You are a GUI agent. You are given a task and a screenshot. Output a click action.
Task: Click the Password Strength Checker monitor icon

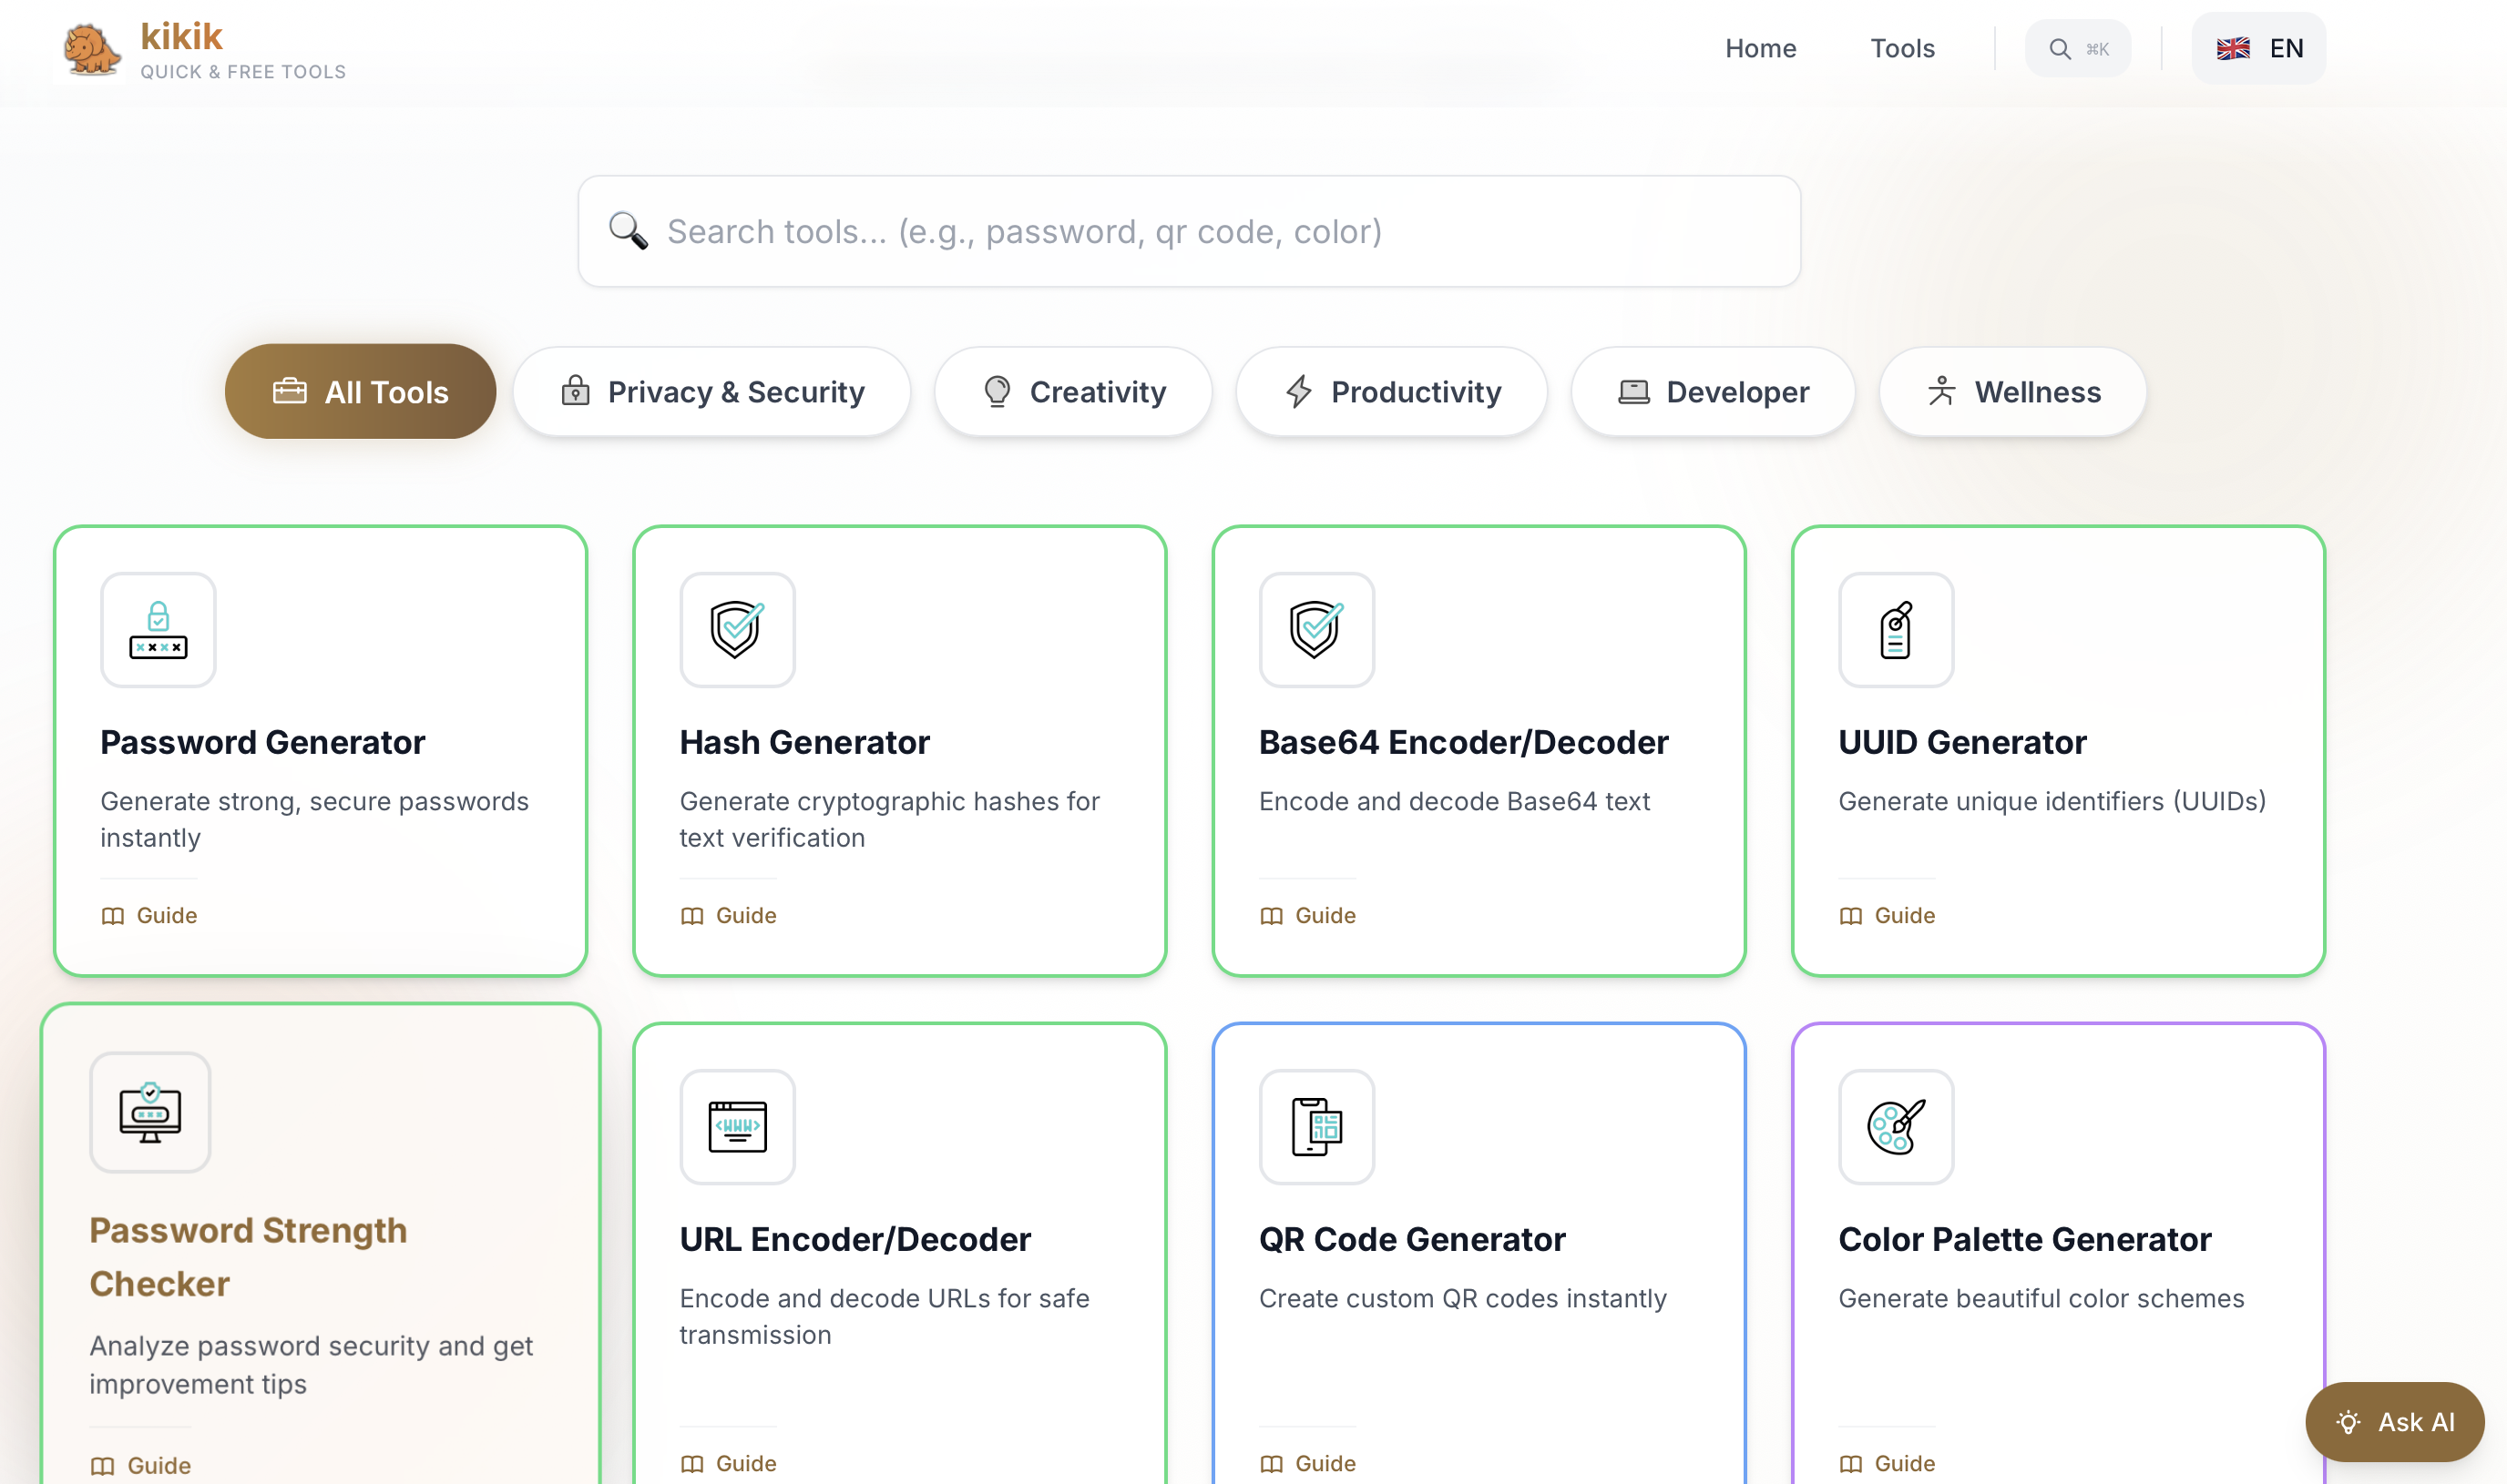click(x=150, y=1112)
